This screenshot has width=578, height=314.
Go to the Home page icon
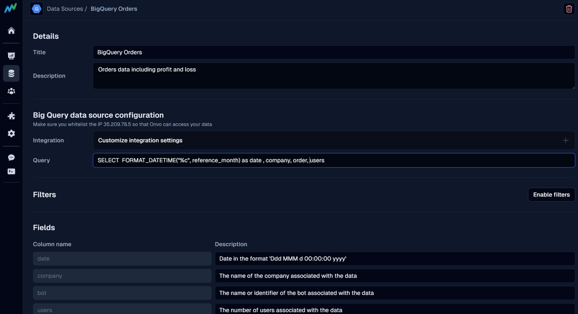(x=11, y=31)
